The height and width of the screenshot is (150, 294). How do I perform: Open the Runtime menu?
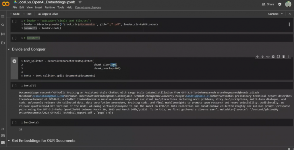[50, 7]
